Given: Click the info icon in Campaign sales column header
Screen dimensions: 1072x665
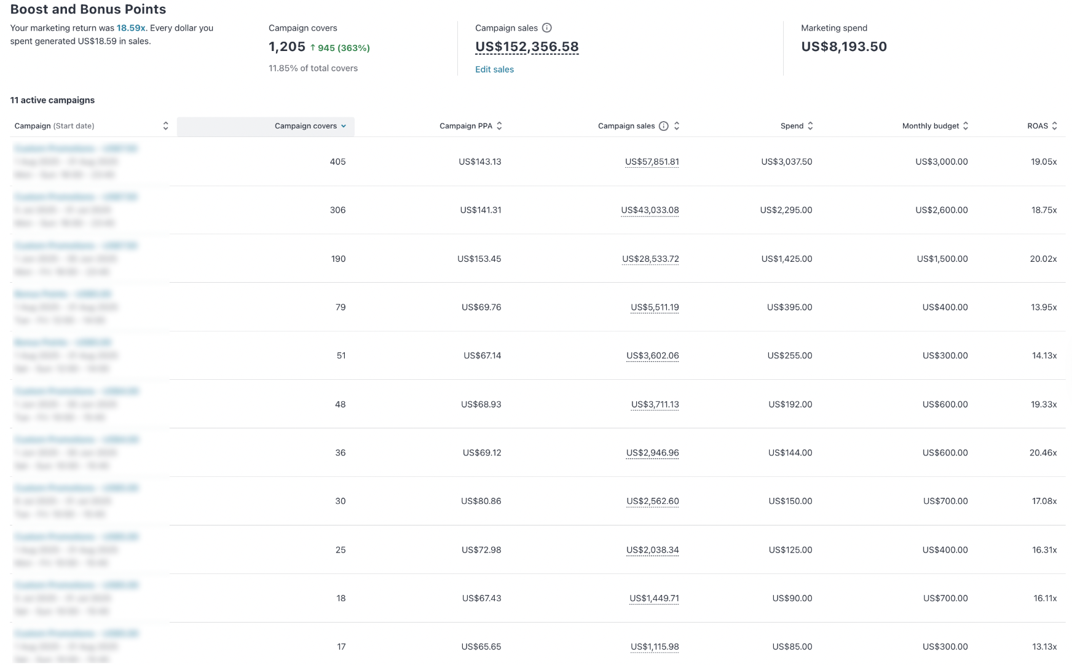Looking at the screenshot, I should click(664, 126).
